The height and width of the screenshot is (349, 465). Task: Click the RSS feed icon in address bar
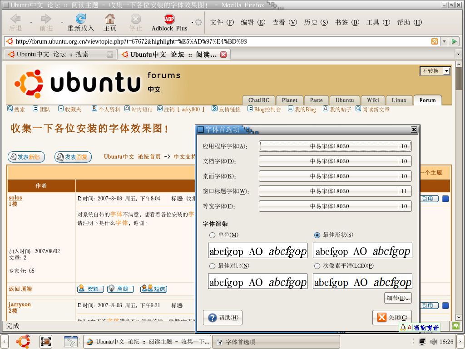(x=435, y=41)
